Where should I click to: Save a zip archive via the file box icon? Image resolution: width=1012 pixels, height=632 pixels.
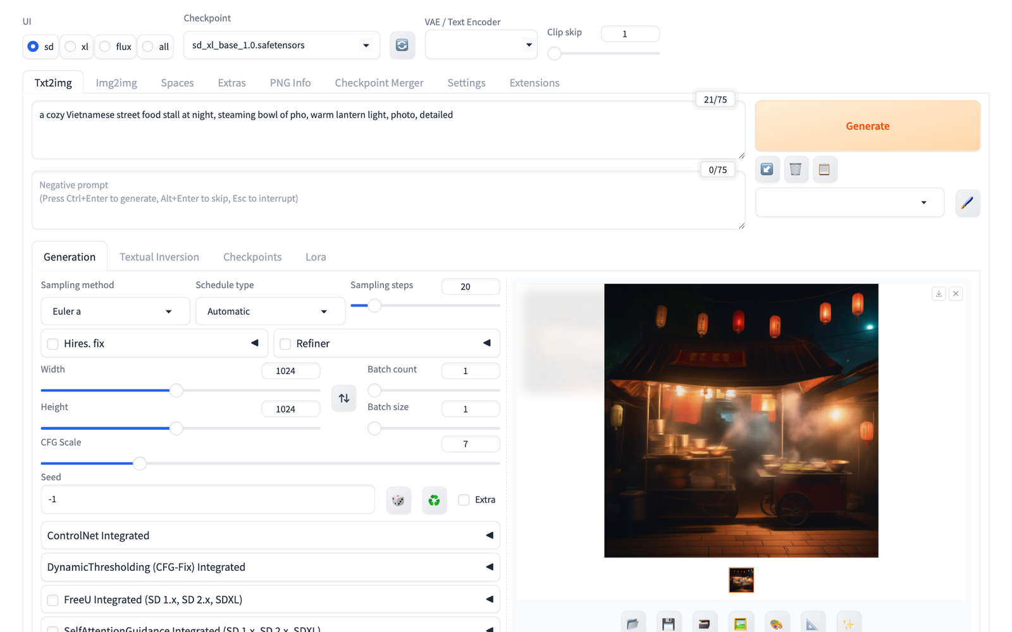pos(705,623)
